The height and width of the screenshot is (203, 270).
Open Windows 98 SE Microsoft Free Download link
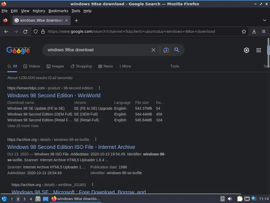(x=79, y=192)
